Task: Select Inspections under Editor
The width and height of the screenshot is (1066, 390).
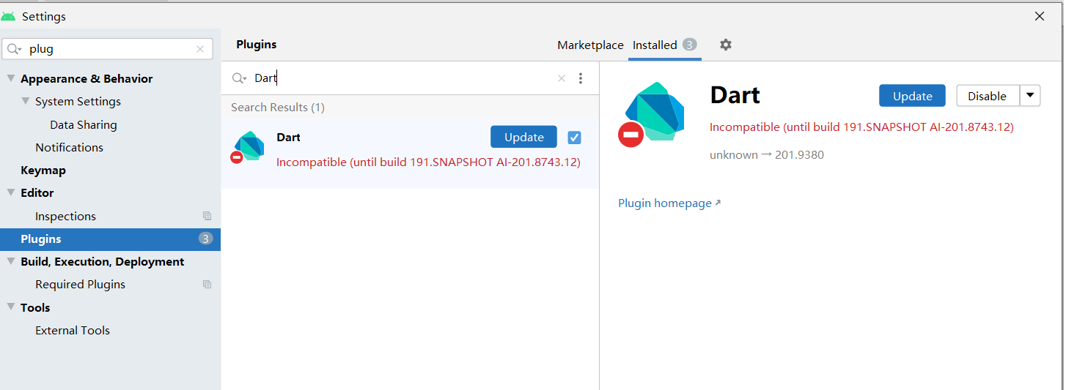Action: (x=65, y=216)
